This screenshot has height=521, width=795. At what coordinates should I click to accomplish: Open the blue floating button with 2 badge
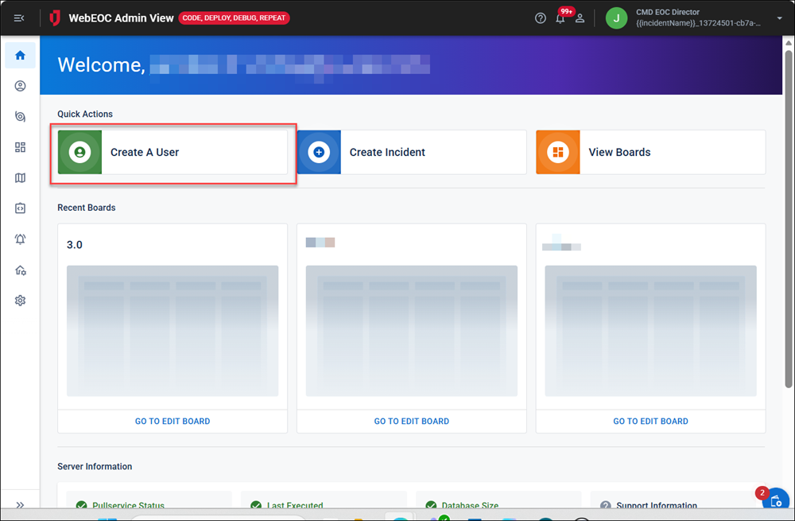pos(776,500)
